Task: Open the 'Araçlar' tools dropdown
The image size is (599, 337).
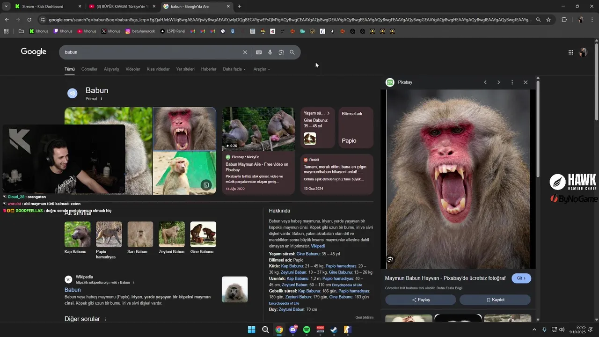Action: coord(262,69)
